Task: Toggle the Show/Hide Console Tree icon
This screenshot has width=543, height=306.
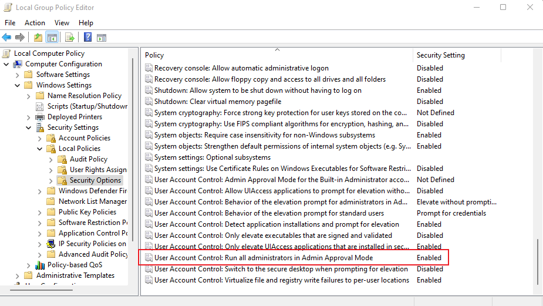Action: 52,38
